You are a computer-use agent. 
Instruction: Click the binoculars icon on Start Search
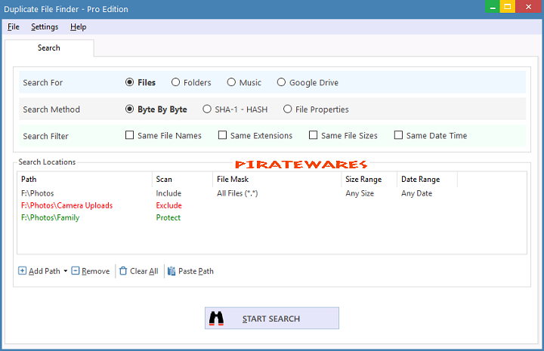pyautogui.click(x=217, y=319)
